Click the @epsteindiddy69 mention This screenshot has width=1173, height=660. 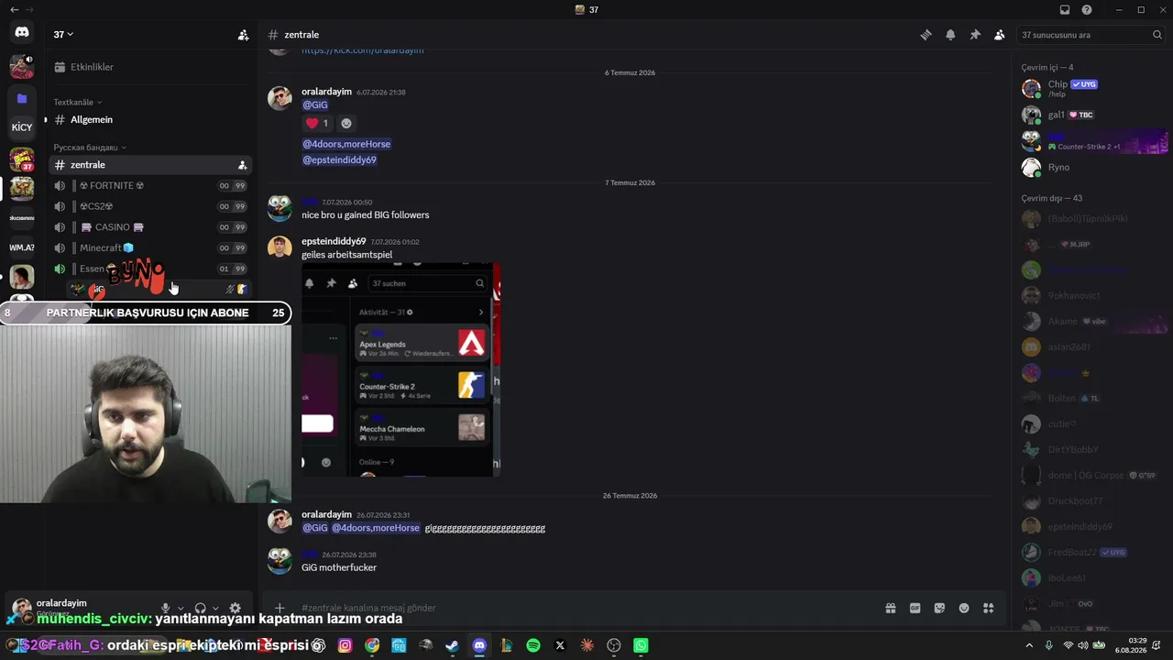339,159
